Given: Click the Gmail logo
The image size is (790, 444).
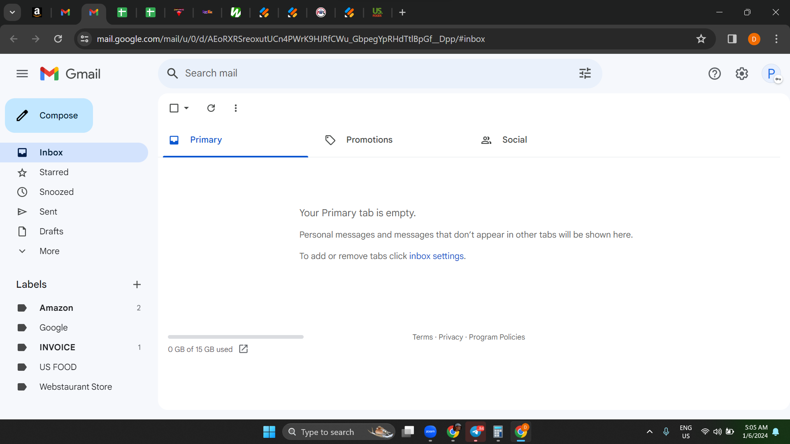Looking at the screenshot, I should (70, 74).
